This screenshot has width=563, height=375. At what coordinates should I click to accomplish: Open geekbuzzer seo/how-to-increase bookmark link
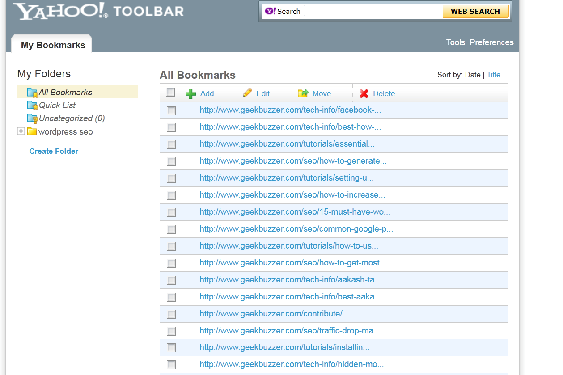coord(292,195)
